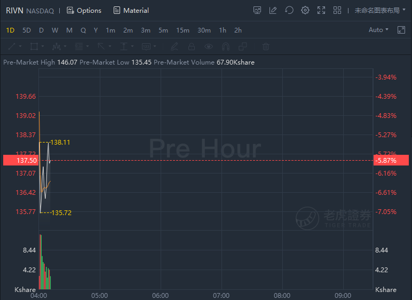The width and height of the screenshot is (412, 300).
Task: Select the Y yearly interval
Action: click(x=96, y=30)
